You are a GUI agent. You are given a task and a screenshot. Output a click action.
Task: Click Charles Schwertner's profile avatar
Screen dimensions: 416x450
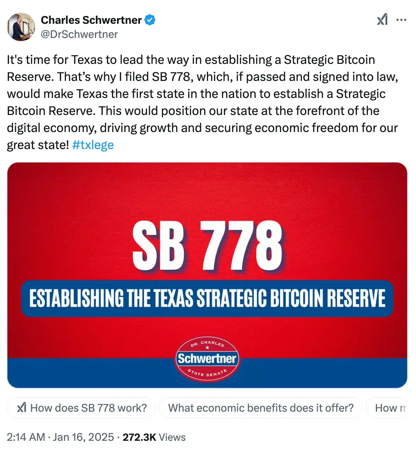pyautogui.click(x=21, y=27)
